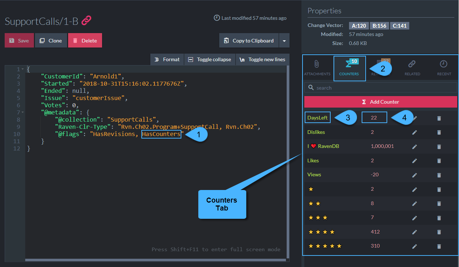Screen dimensions: 459x267
Task: Delete the two-star counter
Action: pos(439,204)
